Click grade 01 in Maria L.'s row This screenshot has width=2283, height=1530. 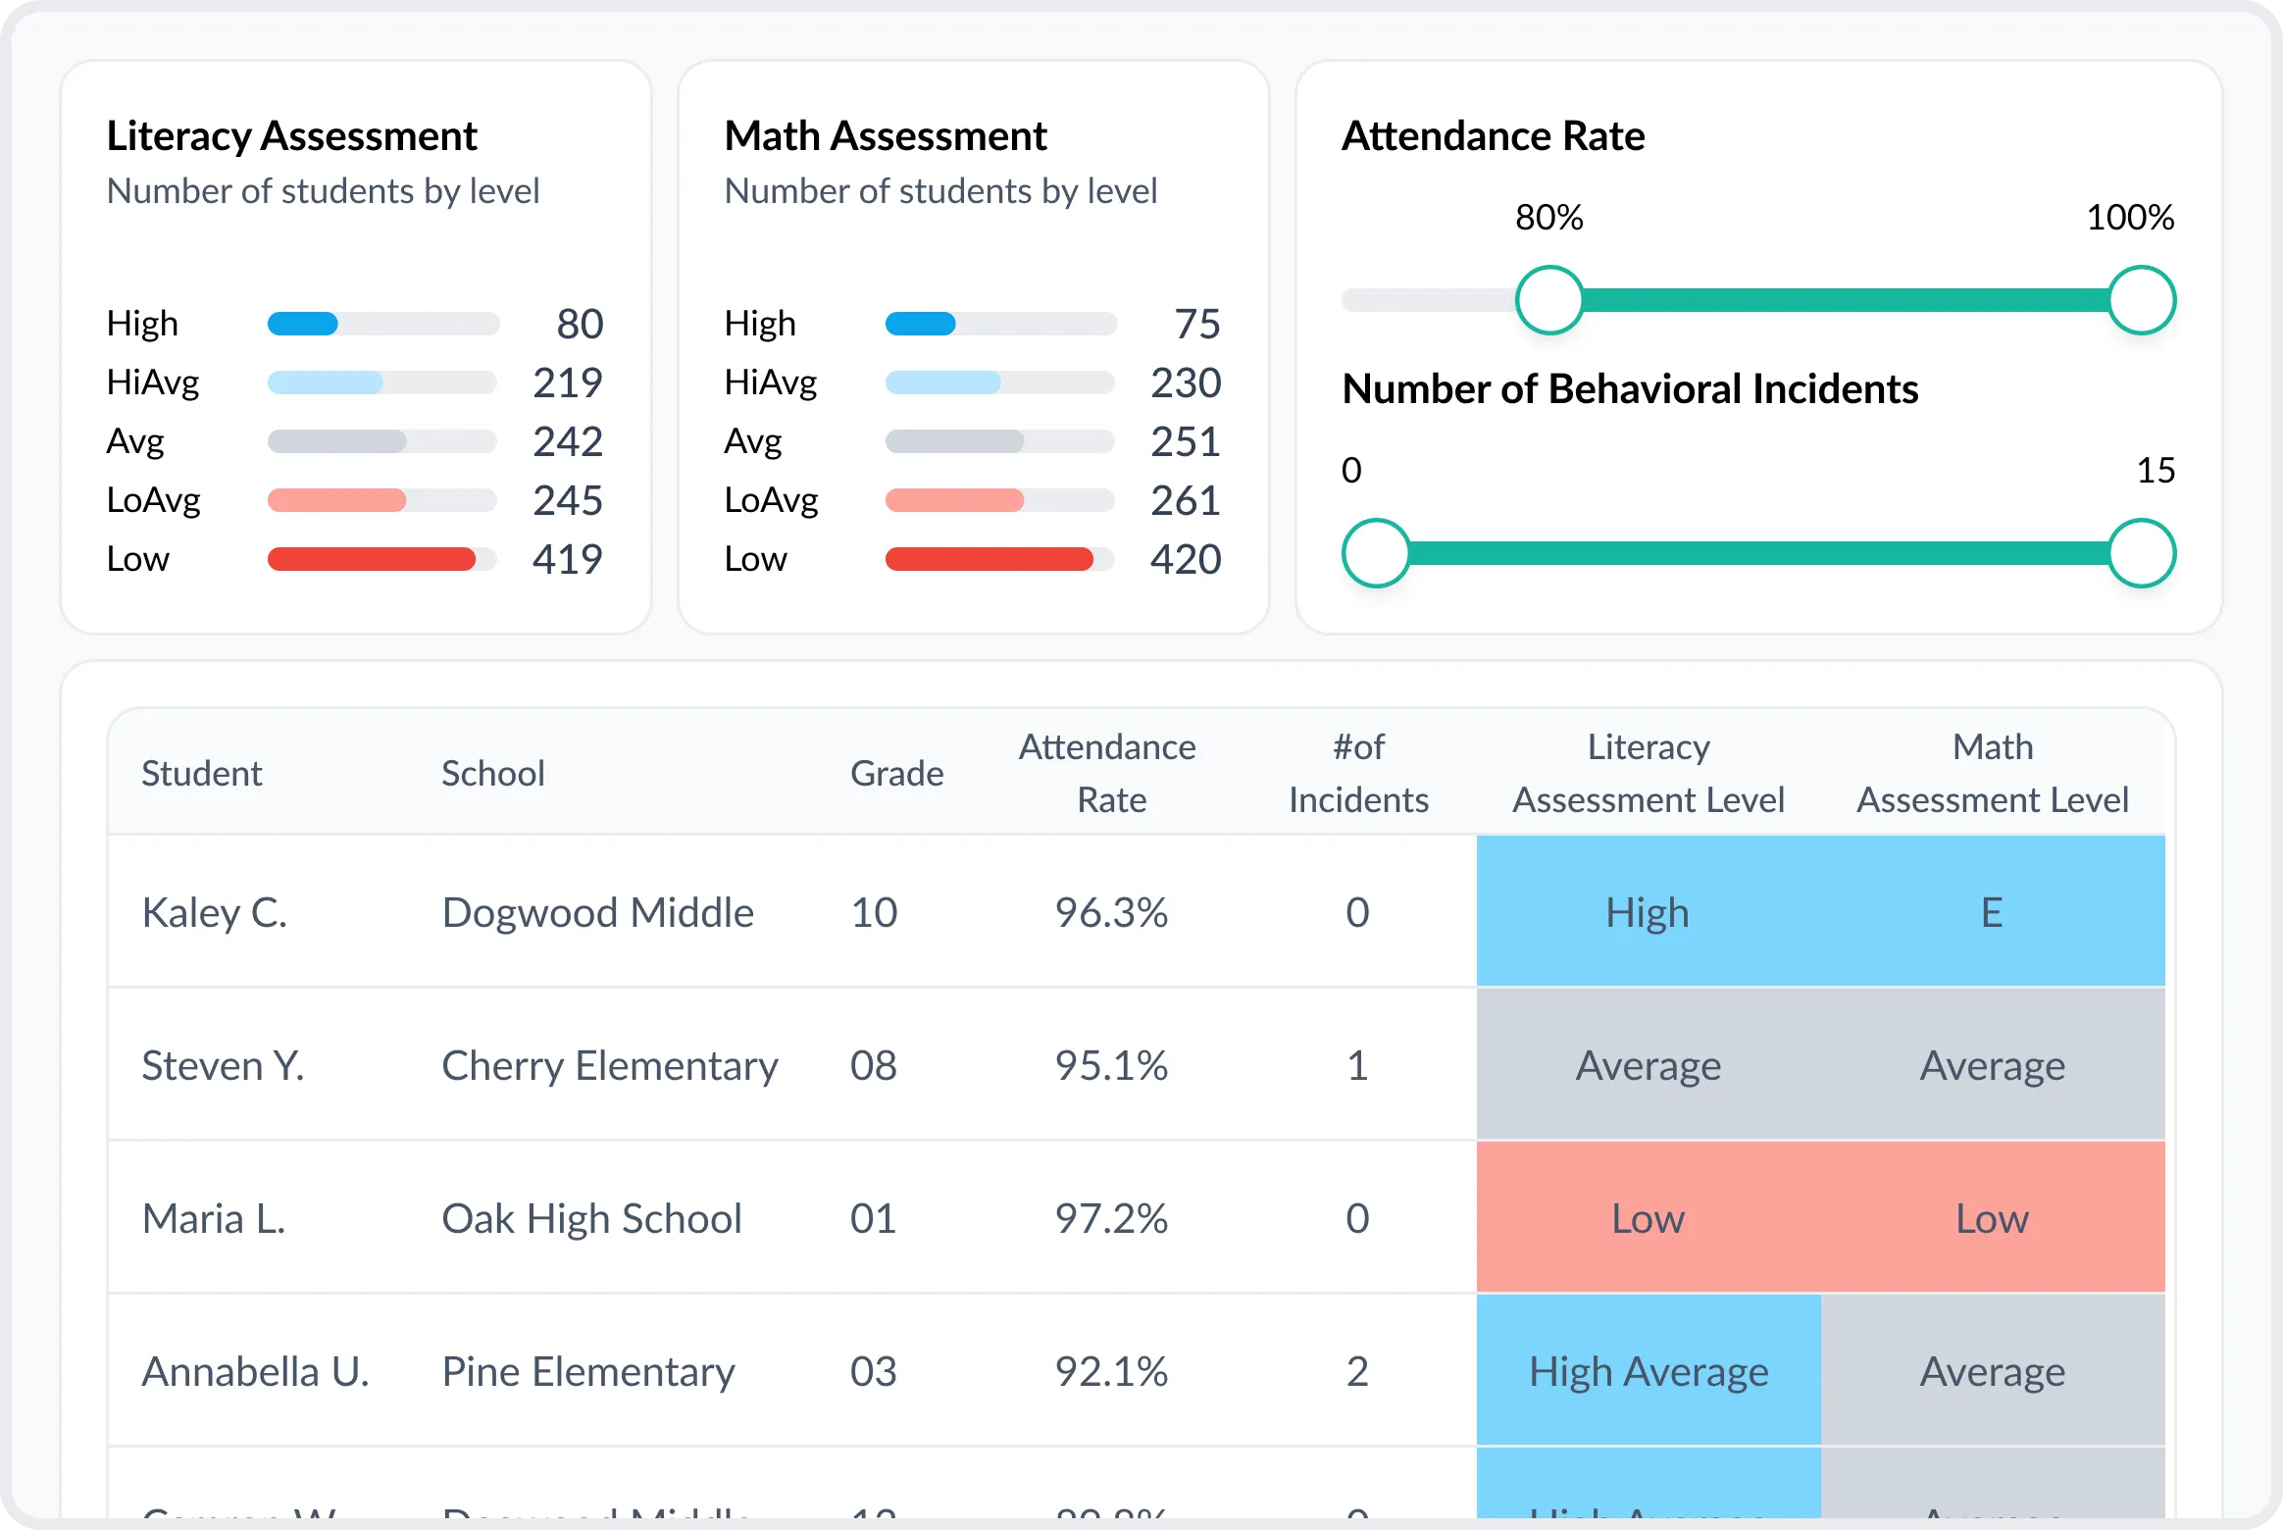[x=874, y=1219]
